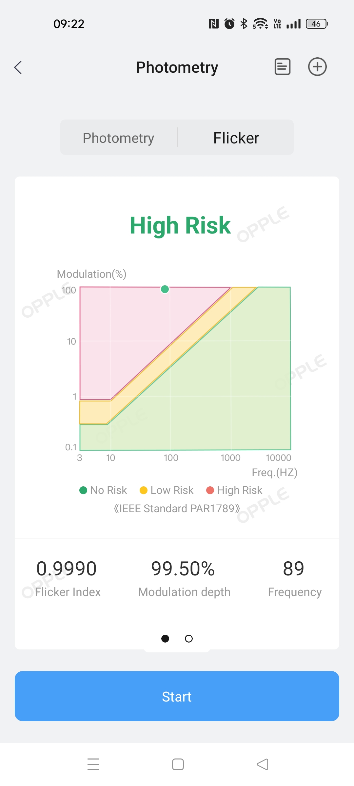This screenshot has width=354, height=786.
Task: Select the first page indicator dot
Action: (165, 638)
